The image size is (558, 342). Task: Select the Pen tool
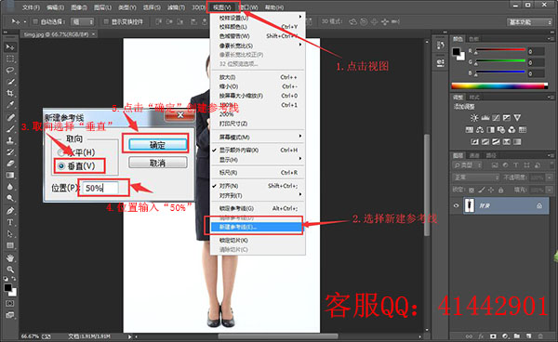10,211
